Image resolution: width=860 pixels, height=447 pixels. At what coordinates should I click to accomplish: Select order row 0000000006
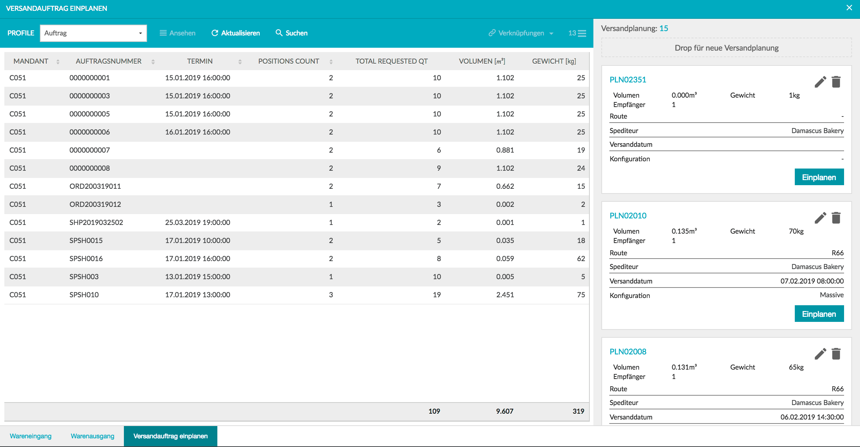pos(297,132)
